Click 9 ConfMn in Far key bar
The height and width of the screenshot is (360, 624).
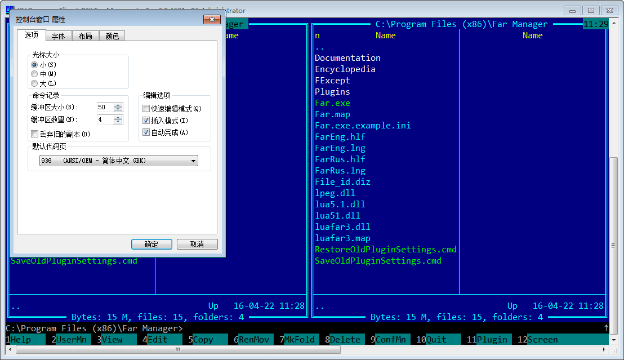[x=390, y=340]
